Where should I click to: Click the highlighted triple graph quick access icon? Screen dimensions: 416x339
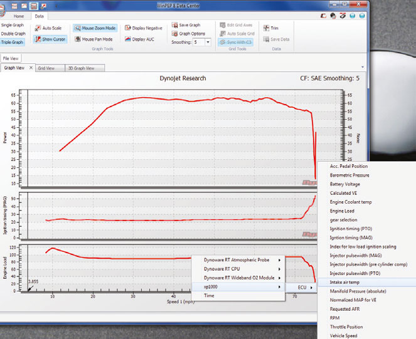34,6
